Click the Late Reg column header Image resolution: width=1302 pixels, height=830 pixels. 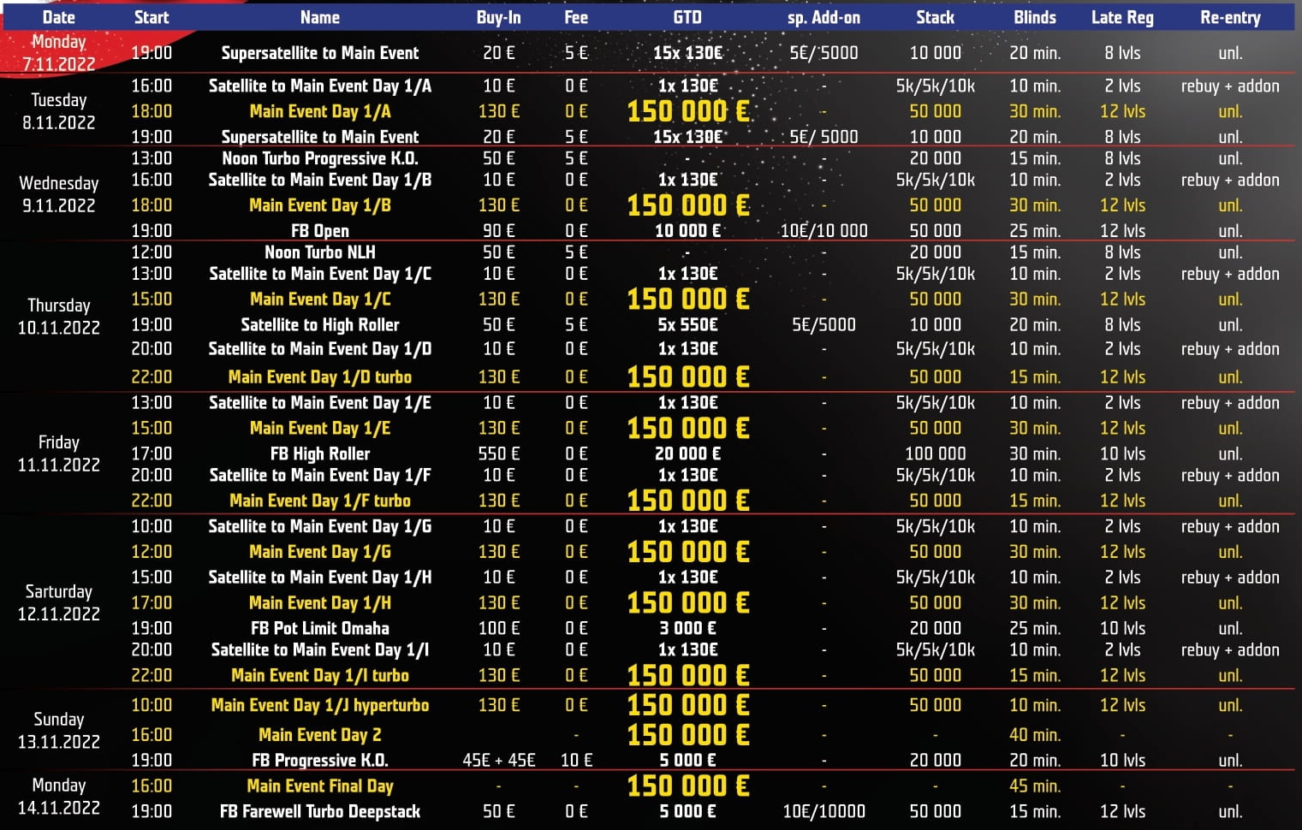(x=1121, y=17)
